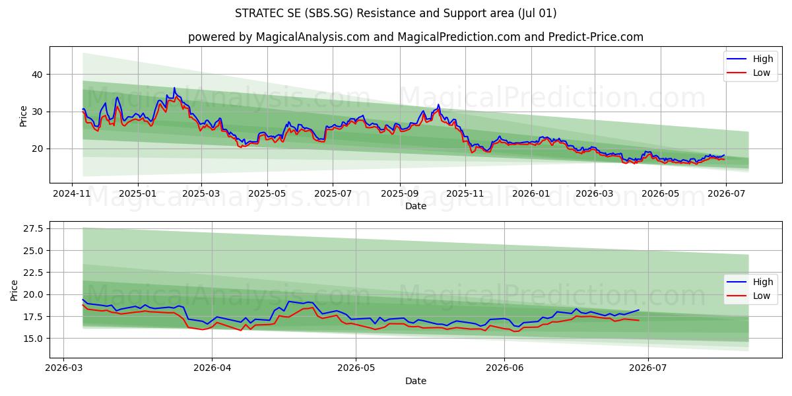Image resolution: width=792 pixels, height=396 pixels.
Task: Click the red Low line swatch in bottom legend
Action: click(x=737, y=296)
